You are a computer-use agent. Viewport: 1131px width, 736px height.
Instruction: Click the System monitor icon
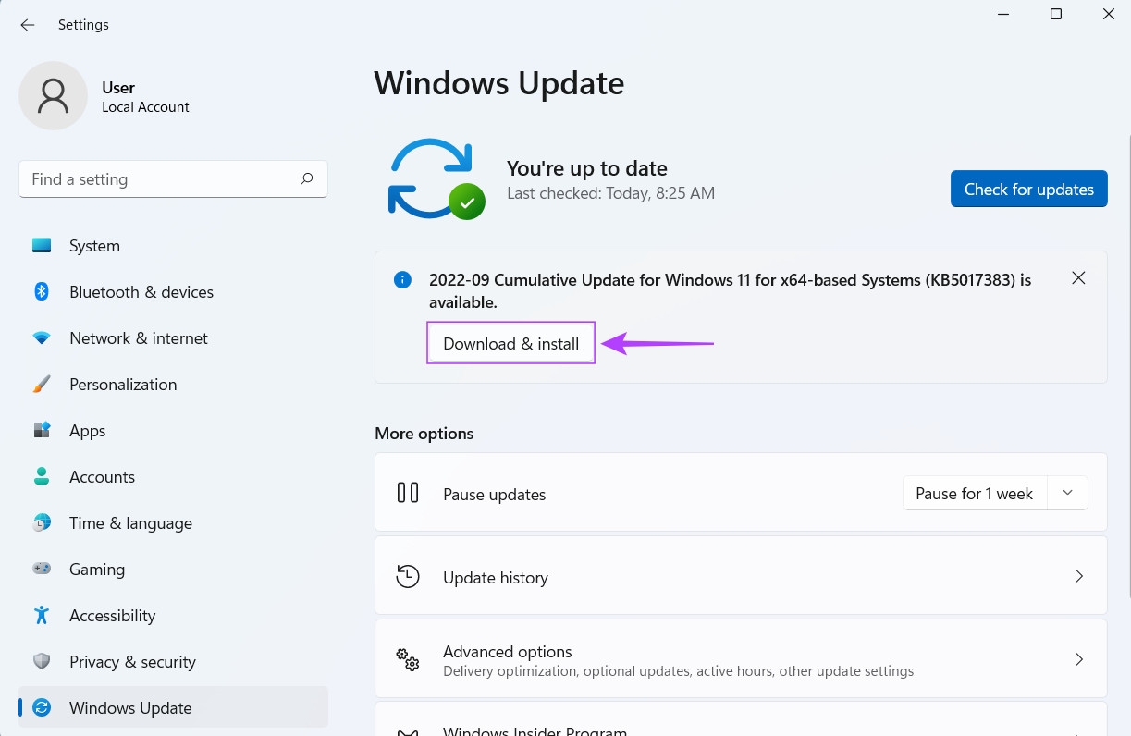(x=42, y=246)
